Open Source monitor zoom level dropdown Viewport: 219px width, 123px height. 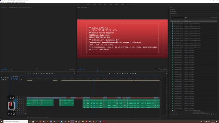point(12,69)
